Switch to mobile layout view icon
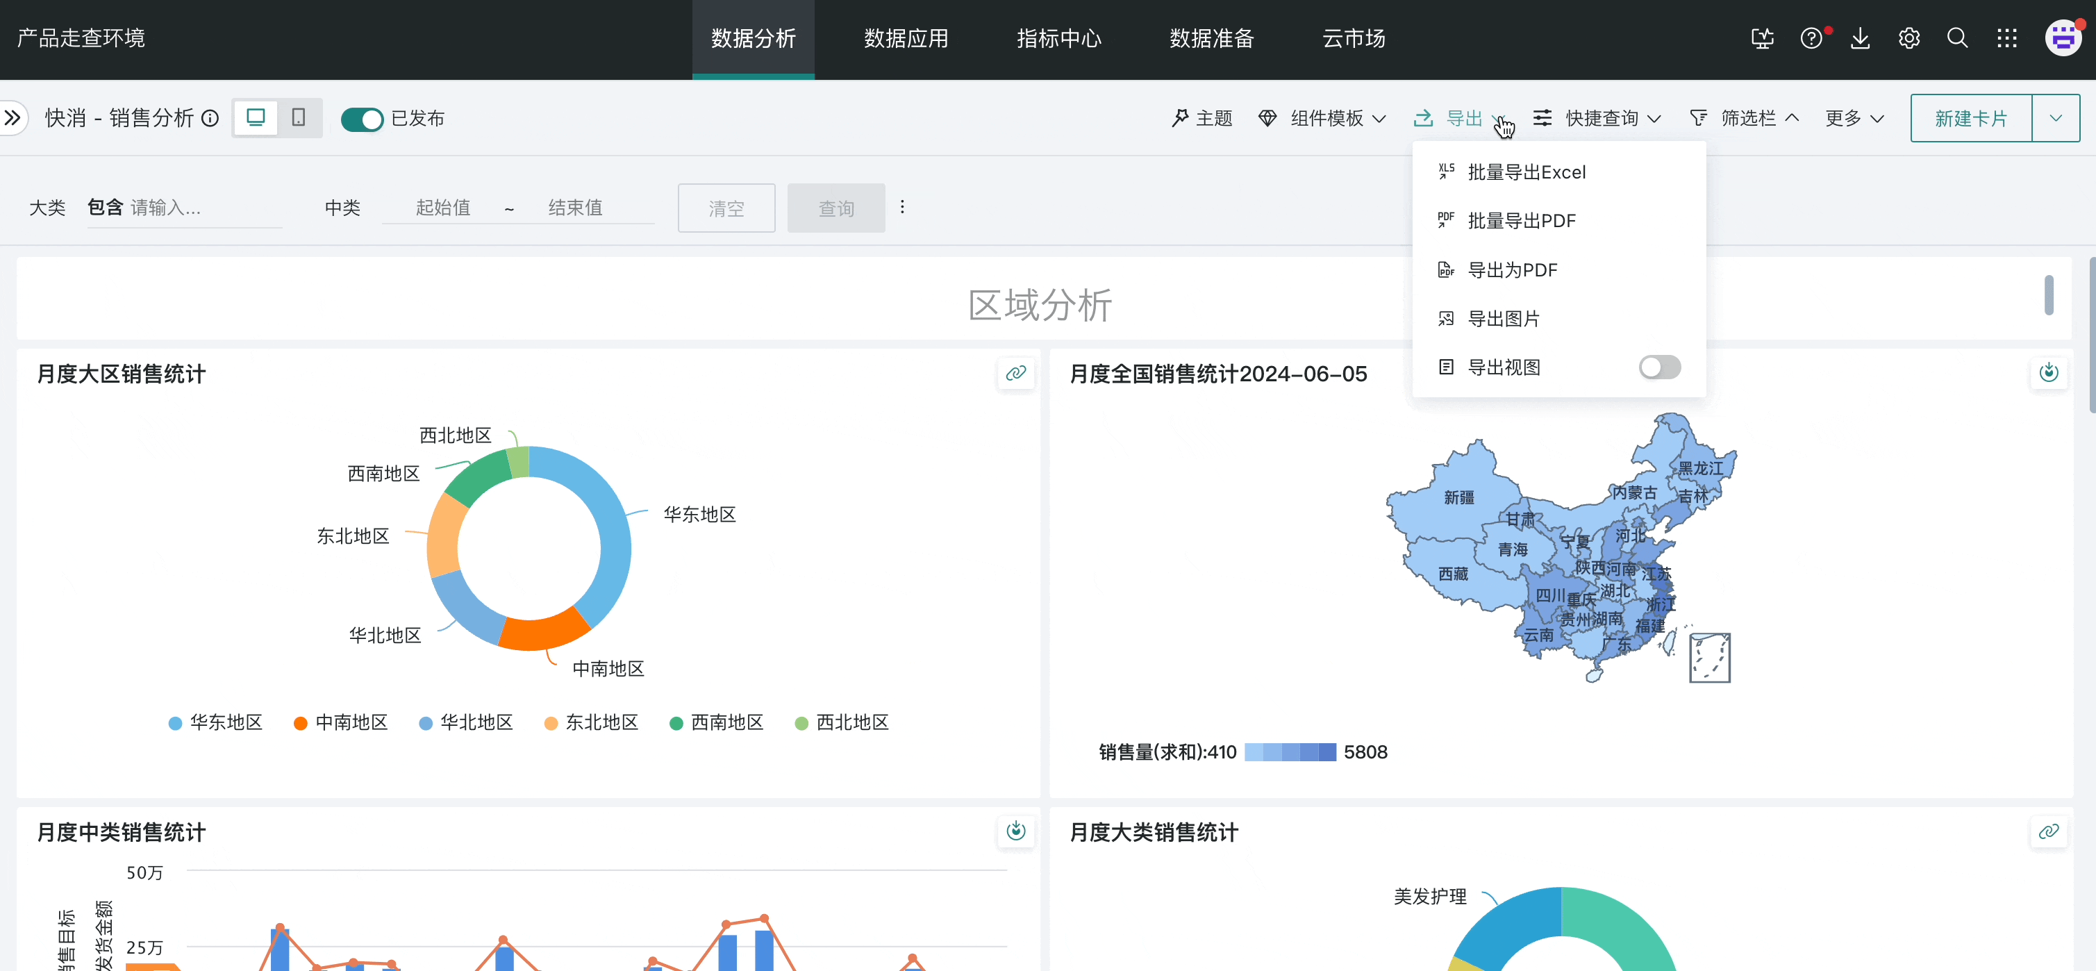 [x=299, y=118]
